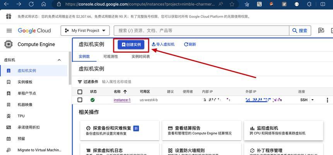Connect via SSH to instance-1
Viewport: 333px width, 155px height.
304,100
